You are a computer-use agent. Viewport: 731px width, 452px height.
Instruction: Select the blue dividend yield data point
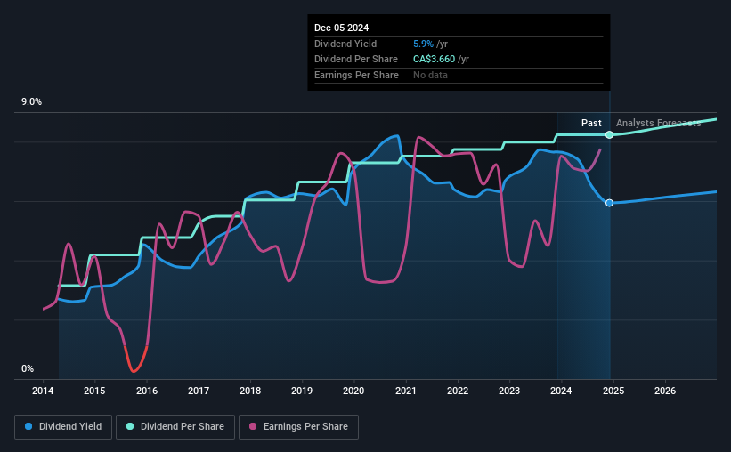[x=609, y=203]
